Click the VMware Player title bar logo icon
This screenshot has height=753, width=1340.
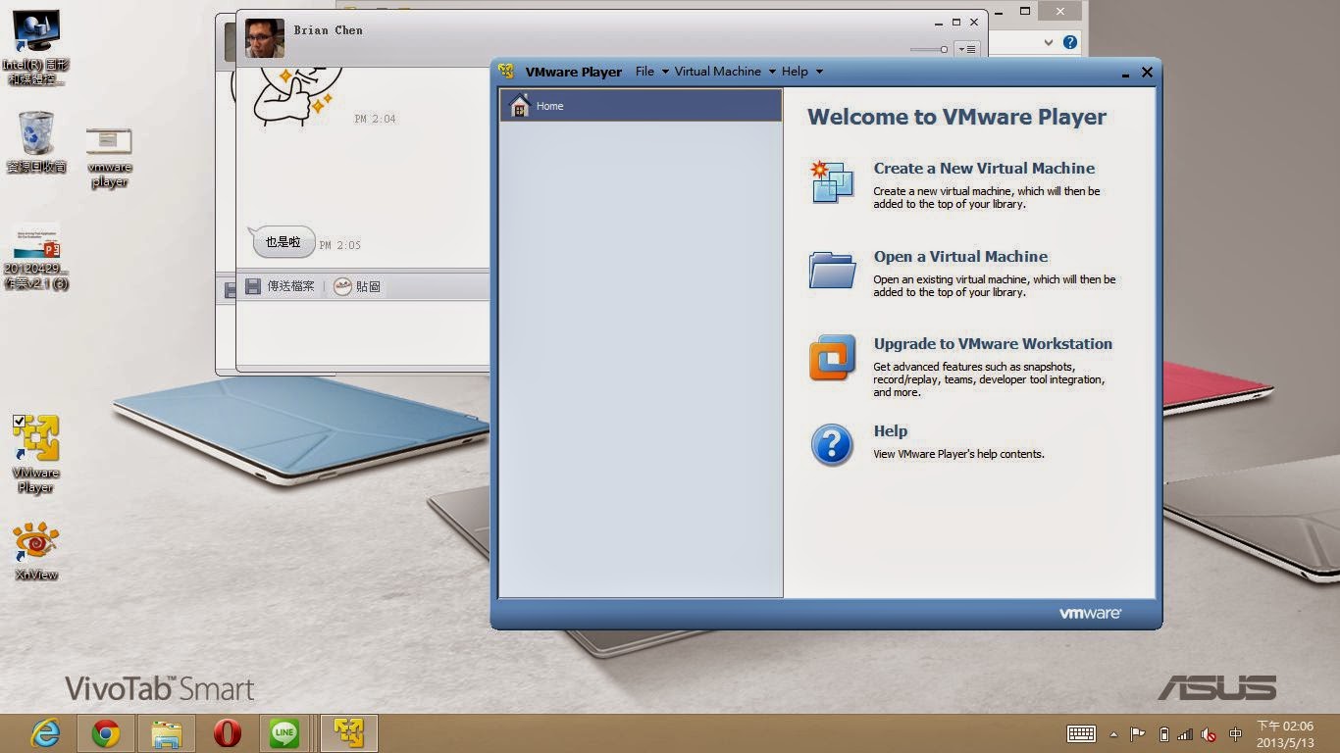[x=506, y=72]
